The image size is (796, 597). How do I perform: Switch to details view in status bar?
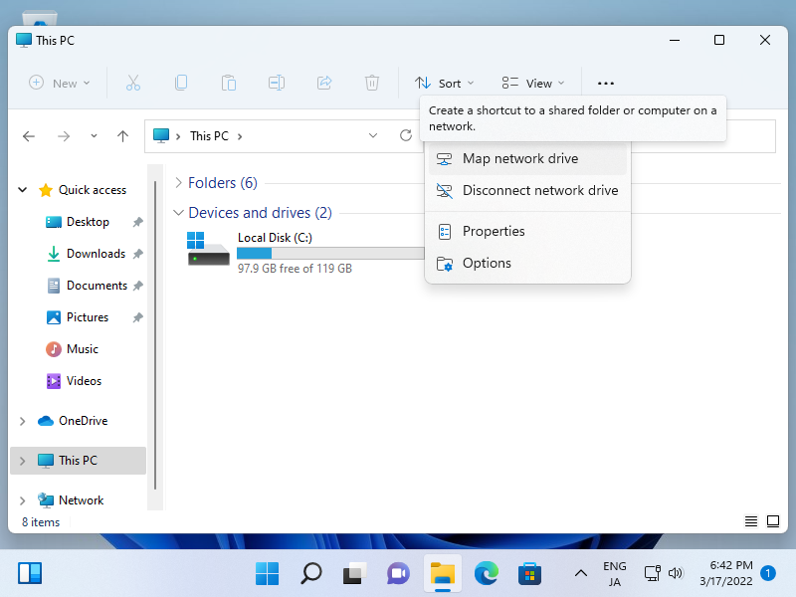tap(751, 521)
